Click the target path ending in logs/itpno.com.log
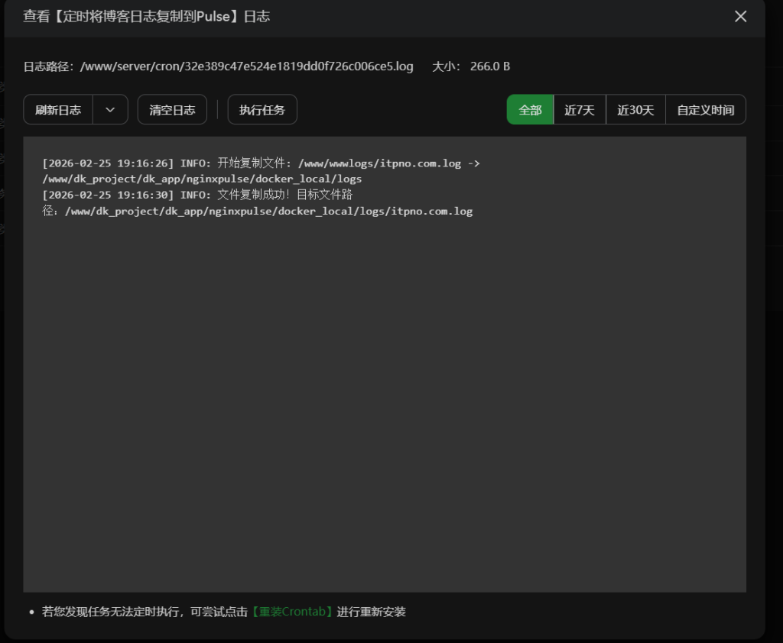Image resolution: width=783 pixels, height=643 pixels. (x=269, y=212)
